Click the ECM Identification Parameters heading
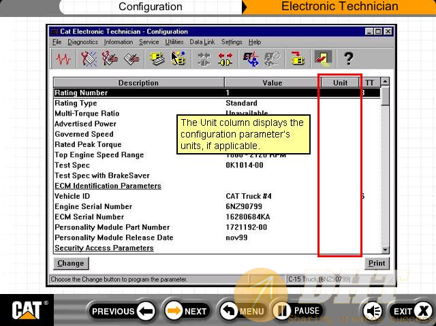The image size is (436, 326). tap(108, 186)
